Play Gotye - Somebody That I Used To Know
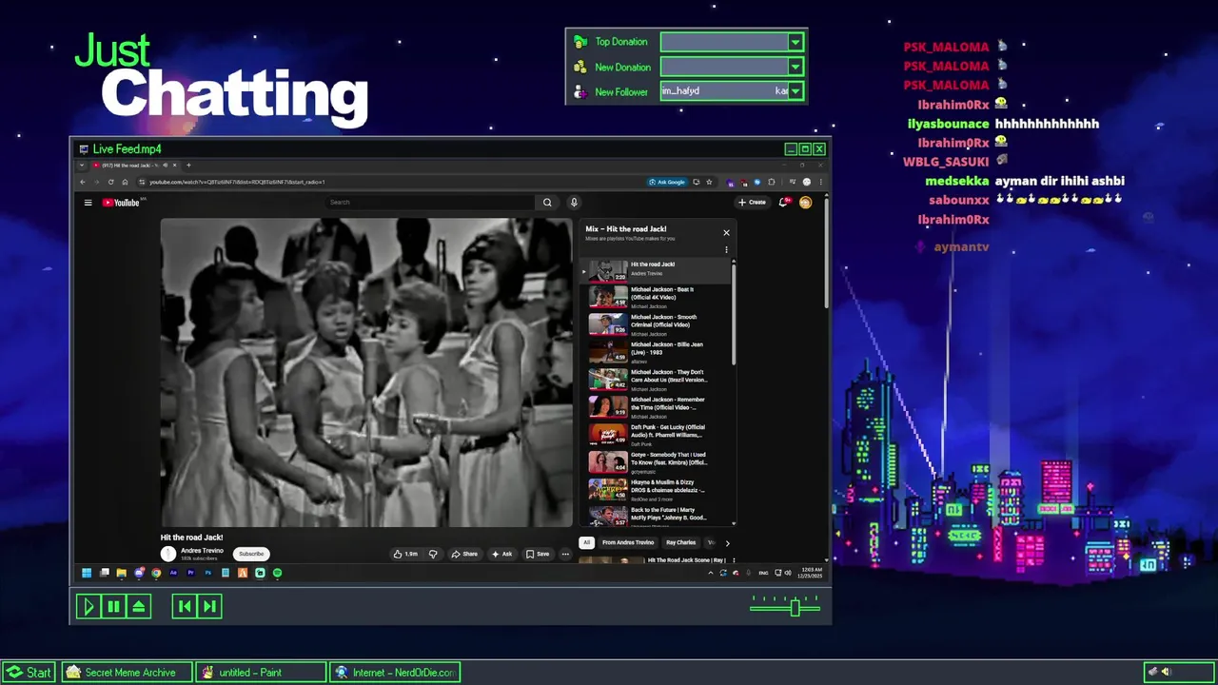 point(658,463)
